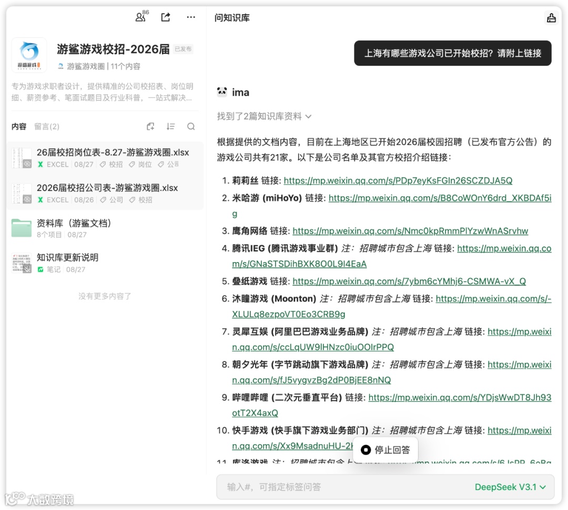This screenshot has height=510, width=568.
Task: Click the 游鲨游戏校招-2026届 title
Action: coord(113,49)
